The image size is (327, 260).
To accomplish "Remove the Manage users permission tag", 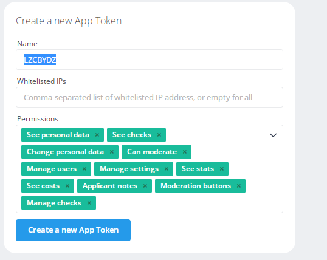I will 84,169.
